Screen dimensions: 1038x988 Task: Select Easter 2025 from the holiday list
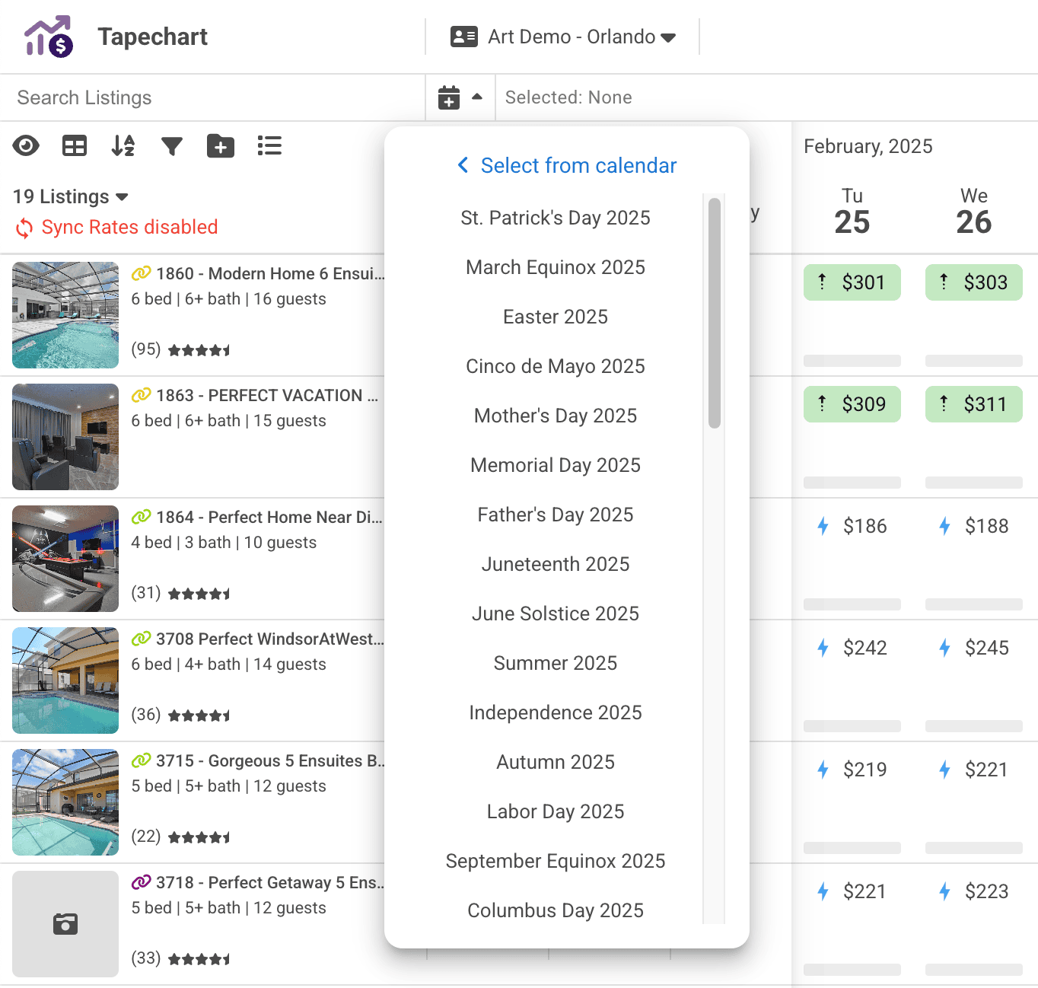click(556, 317)
